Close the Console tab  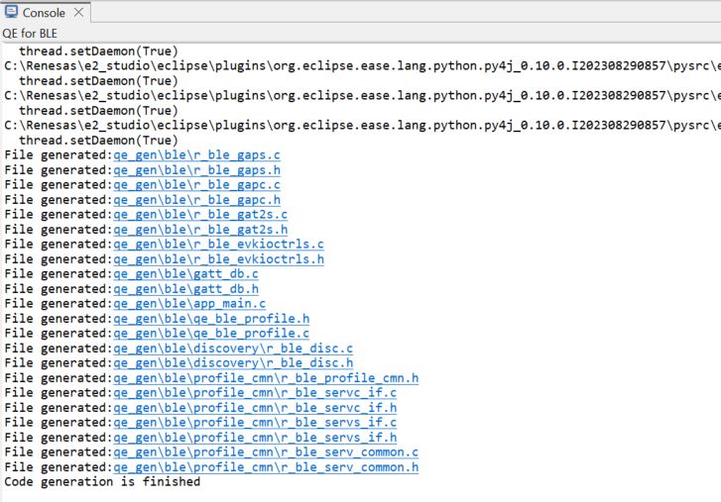point(79,13)
